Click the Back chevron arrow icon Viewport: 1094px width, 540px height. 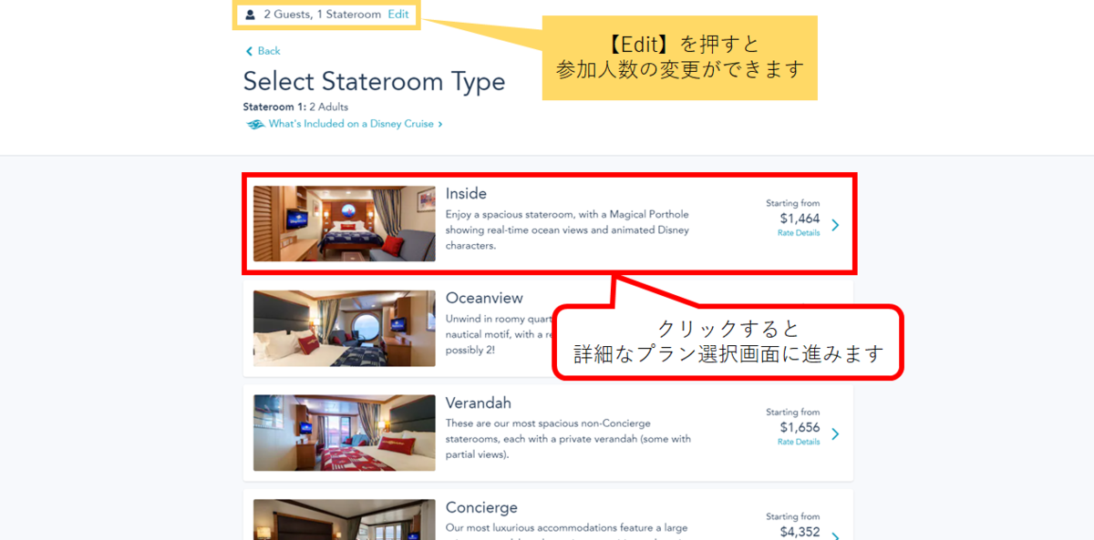249,51
